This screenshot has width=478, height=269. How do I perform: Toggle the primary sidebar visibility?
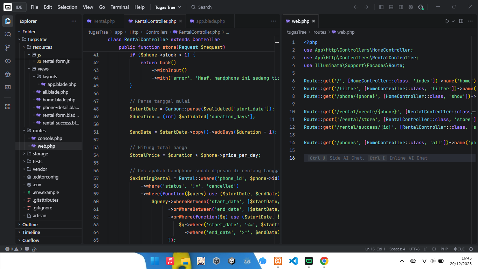click(381, 7)
